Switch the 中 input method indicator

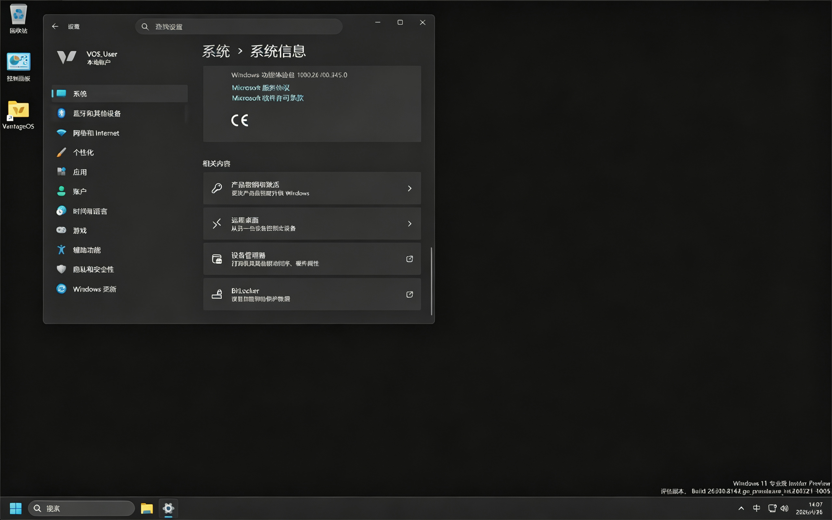[756, 508]
